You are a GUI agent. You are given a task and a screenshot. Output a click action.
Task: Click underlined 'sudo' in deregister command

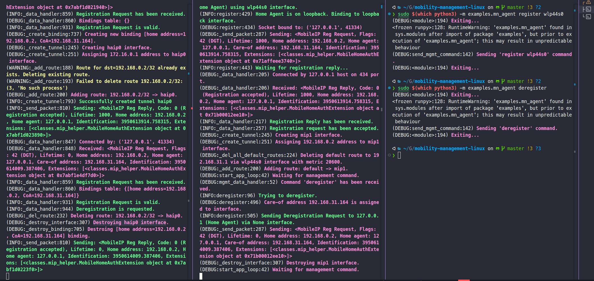click(x=403, y=88)
